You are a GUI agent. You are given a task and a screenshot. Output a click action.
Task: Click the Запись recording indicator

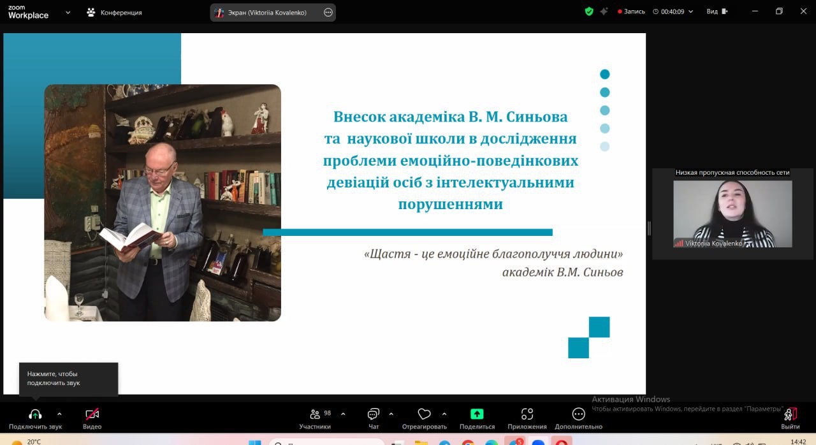(632, 11)
